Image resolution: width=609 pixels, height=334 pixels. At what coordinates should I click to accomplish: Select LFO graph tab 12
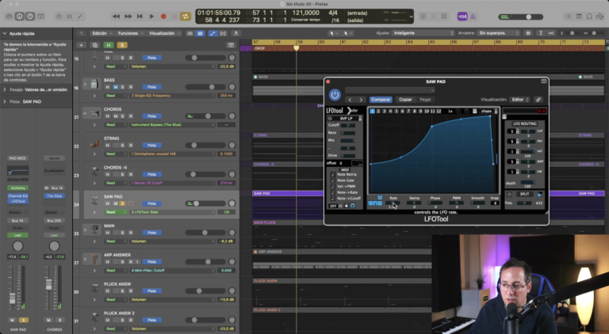coord(439,112)
